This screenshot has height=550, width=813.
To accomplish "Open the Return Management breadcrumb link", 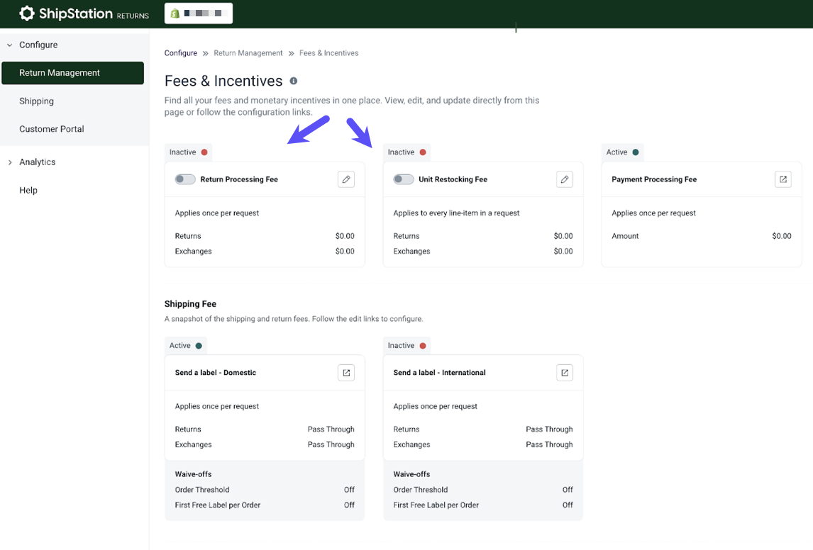I will pos(248,52).
